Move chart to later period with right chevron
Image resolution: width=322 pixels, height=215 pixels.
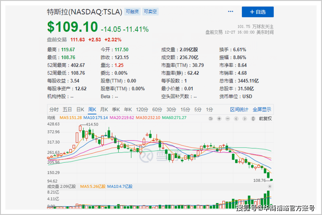[x=245, y=119]
